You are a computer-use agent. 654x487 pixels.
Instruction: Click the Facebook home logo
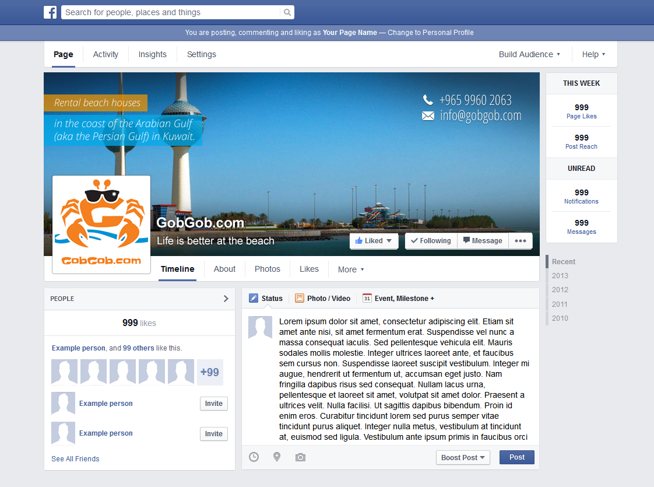click(50, 12)
